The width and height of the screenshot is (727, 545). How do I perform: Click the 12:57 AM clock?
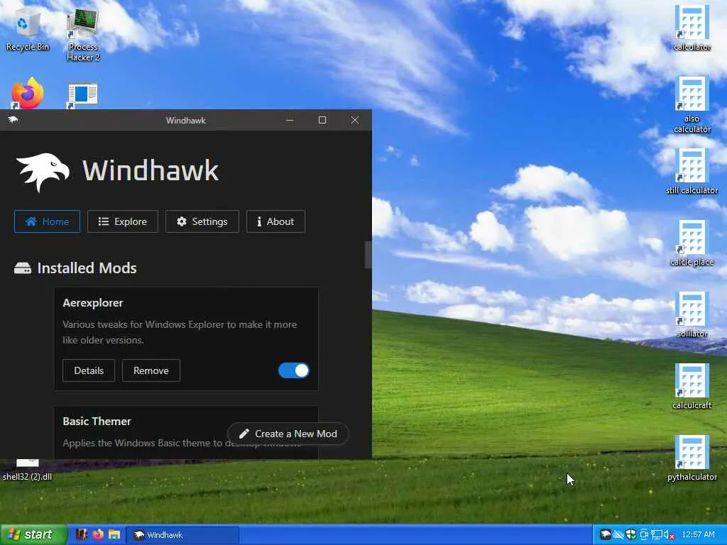(x=699, y=534)
